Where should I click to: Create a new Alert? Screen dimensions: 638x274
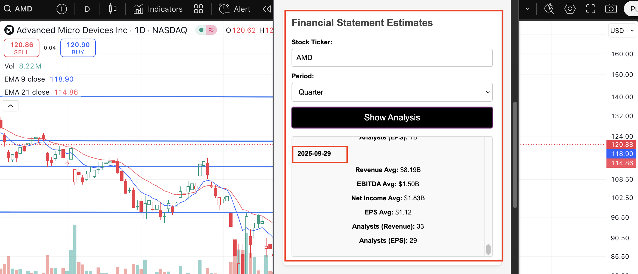coord(234,9)
